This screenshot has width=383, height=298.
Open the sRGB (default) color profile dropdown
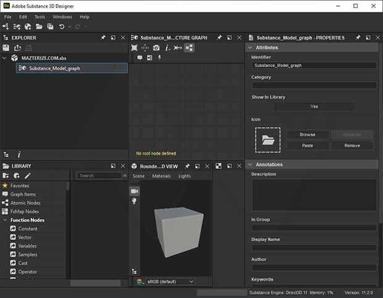[x=170, y=282]
